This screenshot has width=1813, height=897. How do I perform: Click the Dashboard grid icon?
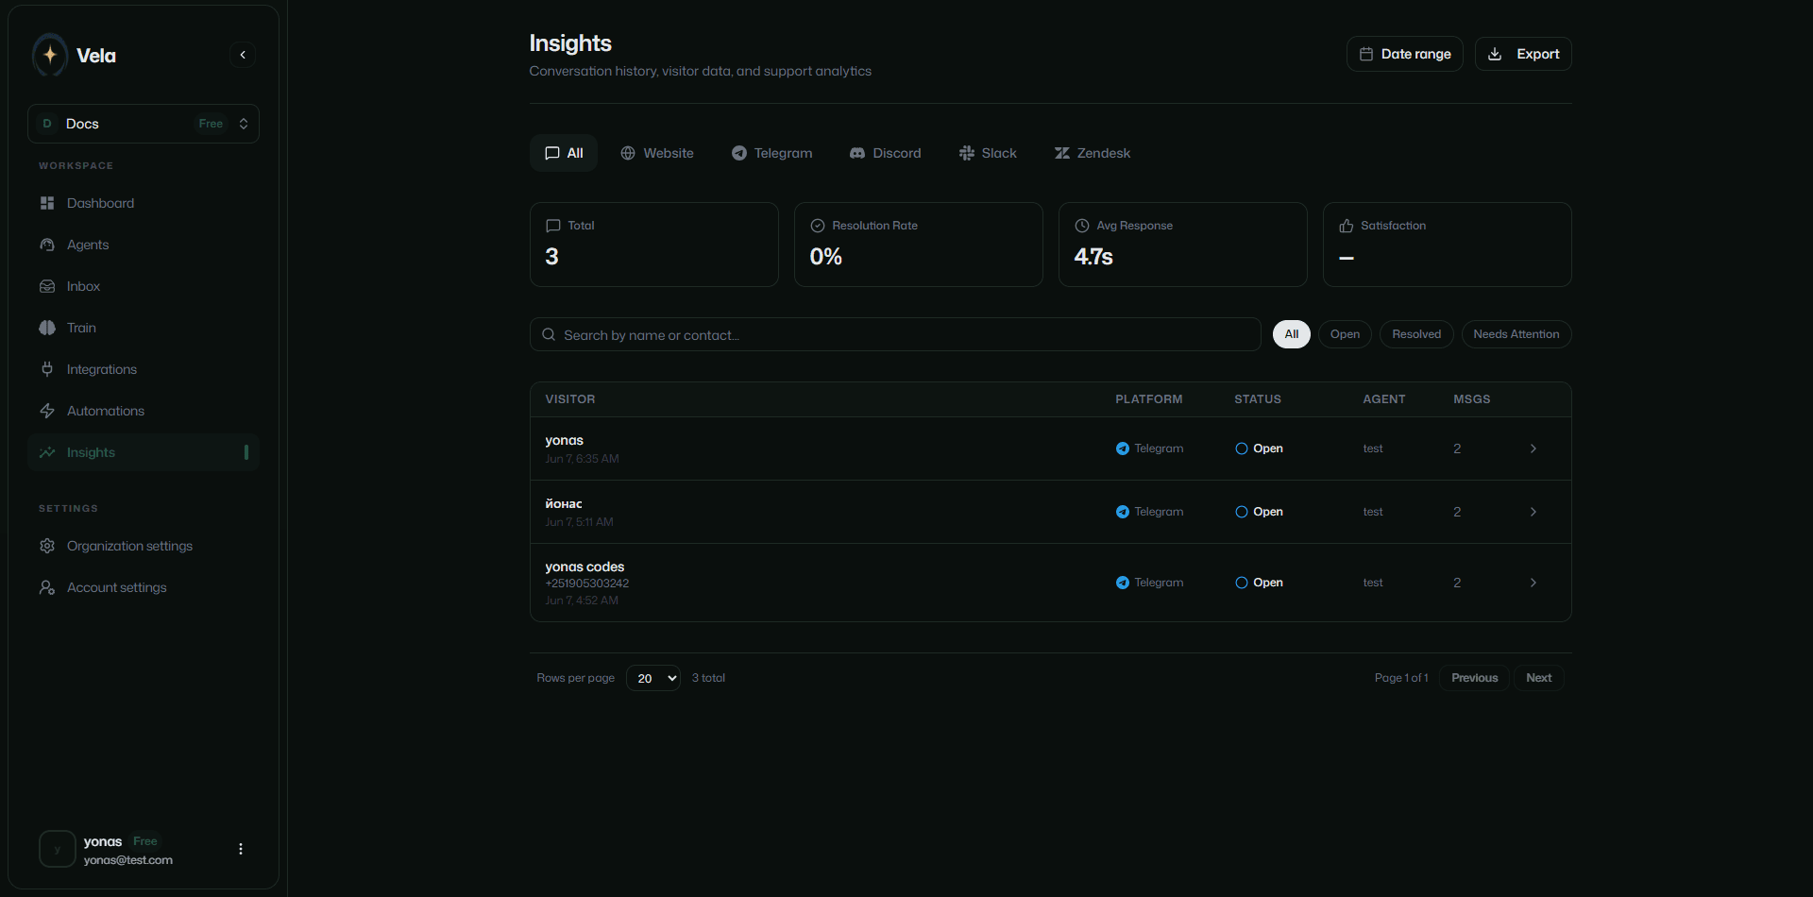47,203
